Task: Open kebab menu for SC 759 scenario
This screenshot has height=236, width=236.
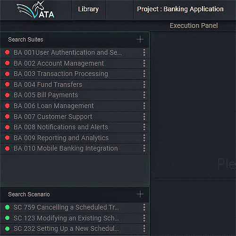Action: pyautogui.click(x=144, y=207)
